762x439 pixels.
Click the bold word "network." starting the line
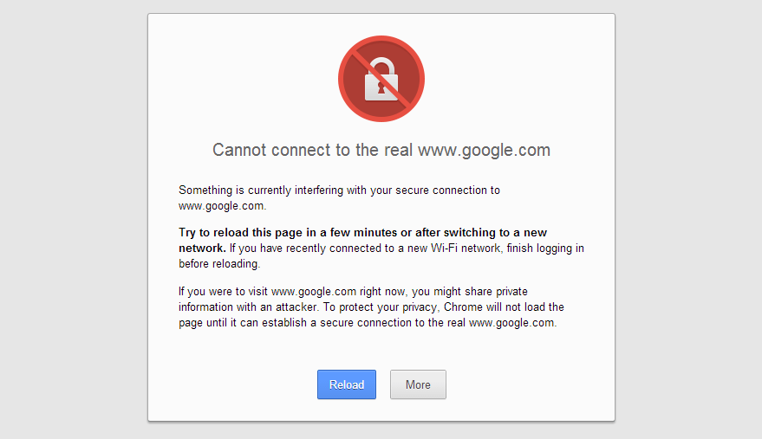pos(202,248)
